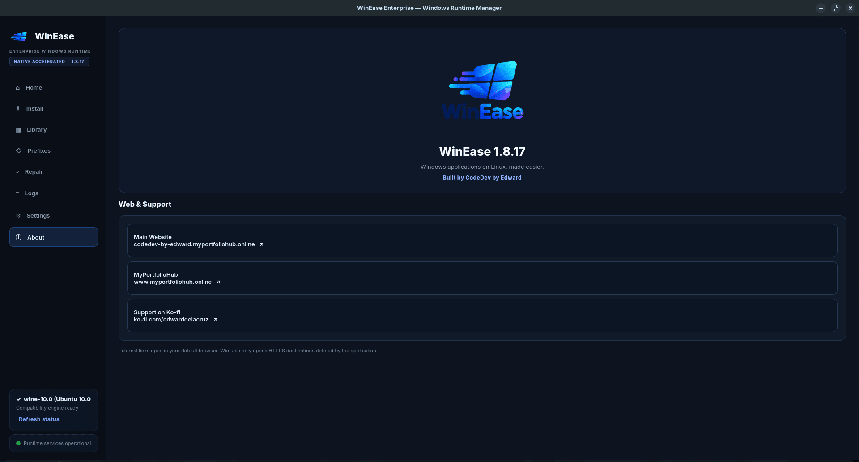Screen dimensions: 859x462
Task: Click the Repair icon in sidebar
Action: click(17, 172)
